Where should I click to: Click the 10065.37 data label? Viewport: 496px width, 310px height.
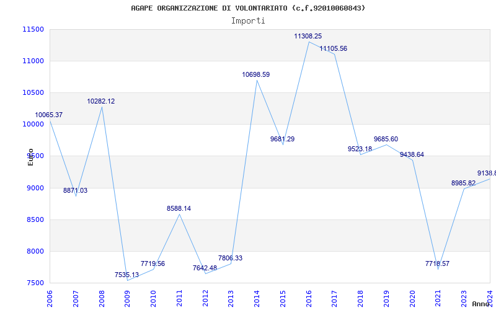49,115
